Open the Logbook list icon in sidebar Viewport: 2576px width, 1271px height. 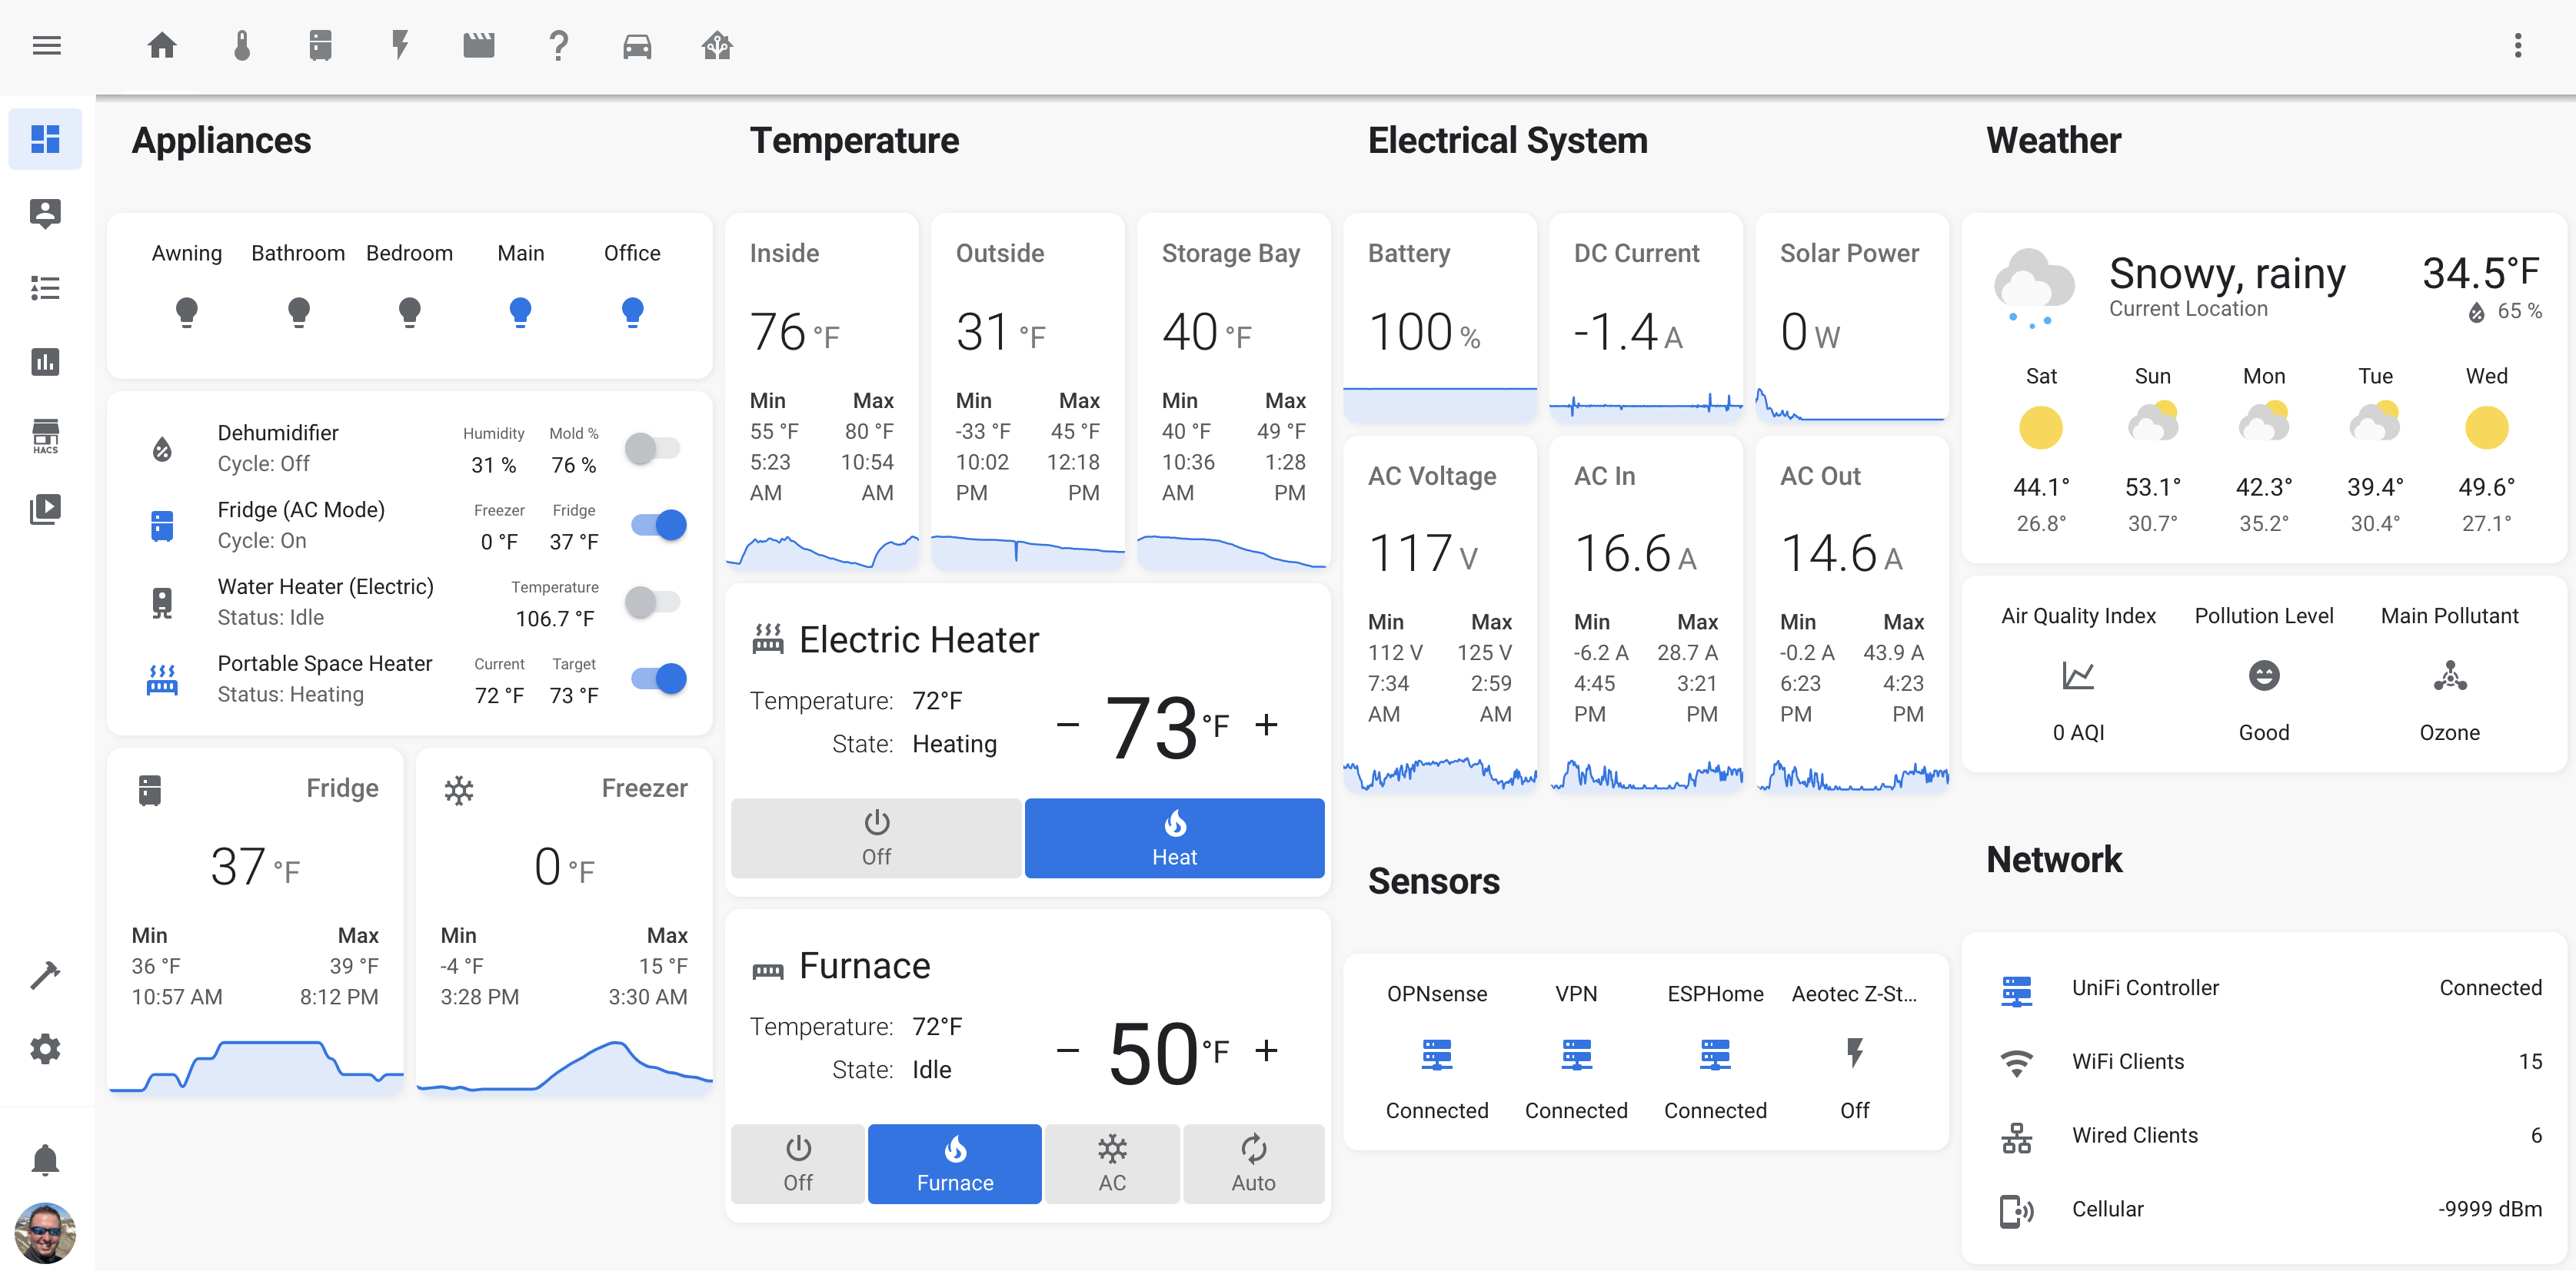click(45, 287)
